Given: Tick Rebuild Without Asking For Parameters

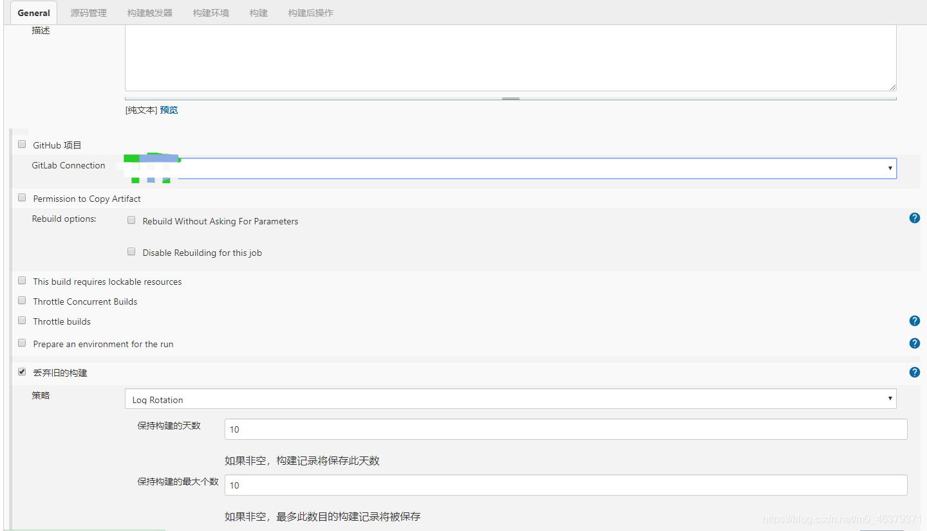Looking at the screenshot, I should click(x=131, y=221).
